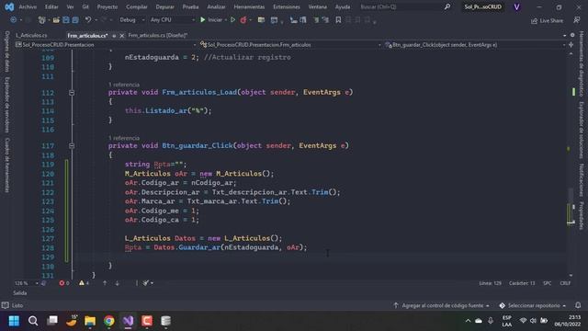Viewport: 588px width, 331px height.
Task: Open the Archivo menu
Action: [28, 6]
